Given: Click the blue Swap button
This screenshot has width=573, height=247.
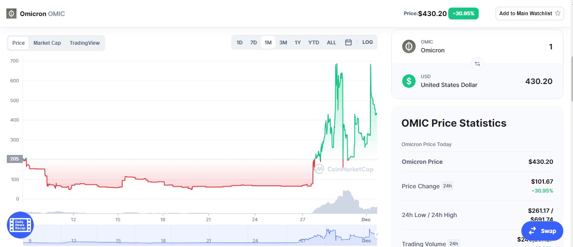Looking at the screenshot, I should tap(543, 231).
